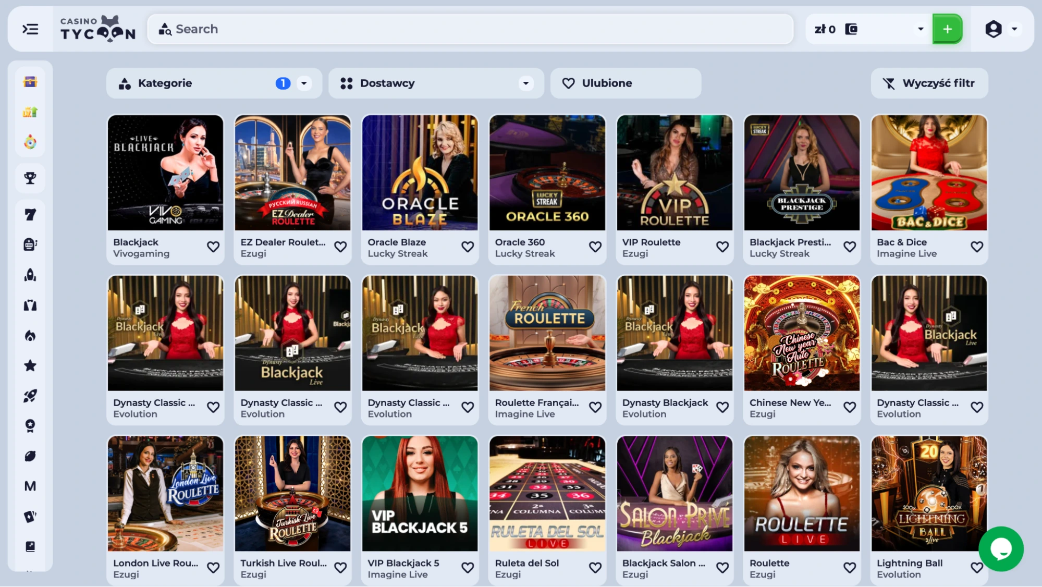Launch the VIP Roulette thumbnail

click(675, 173)
